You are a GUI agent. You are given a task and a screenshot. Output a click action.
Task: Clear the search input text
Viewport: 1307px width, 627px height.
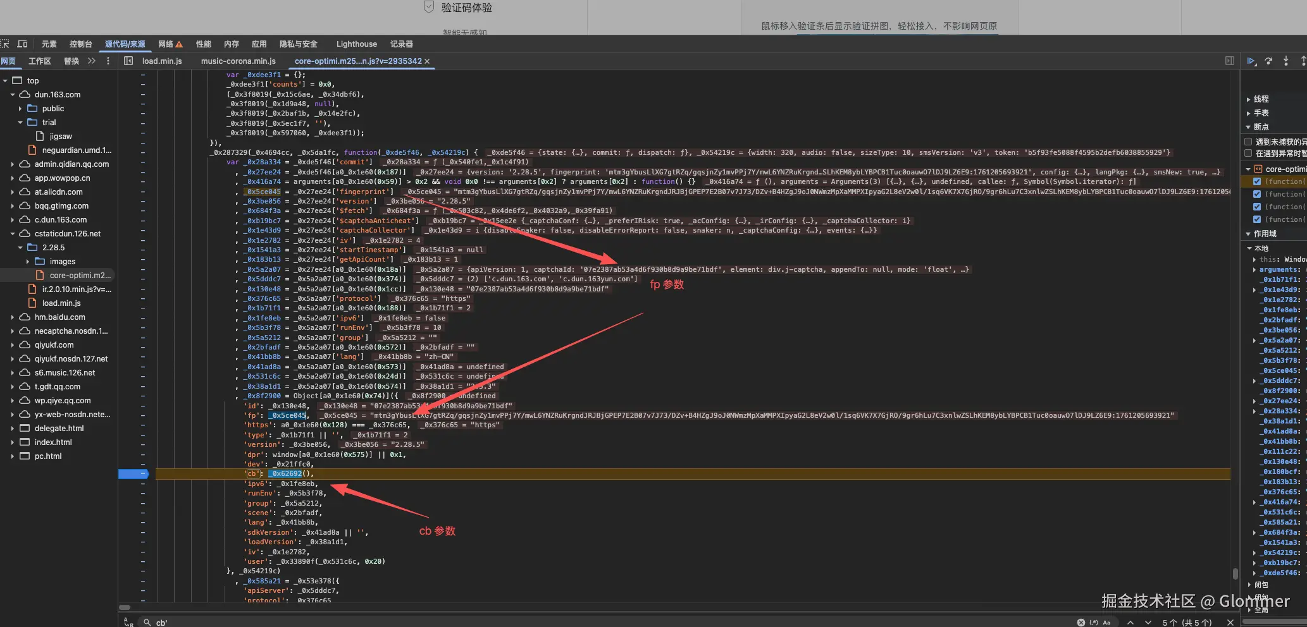pyautogui.click(x=1081, y=623)
